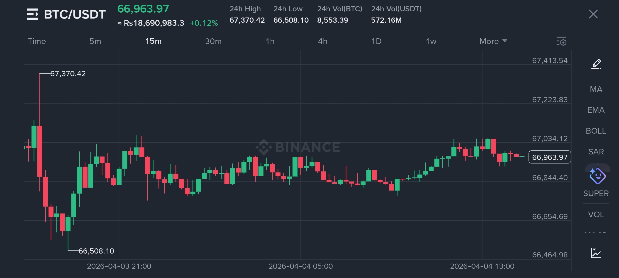Viewport: 619px width, 278px height.
Task: Select the drawing pencil tool
Action: tap(596, 64)
